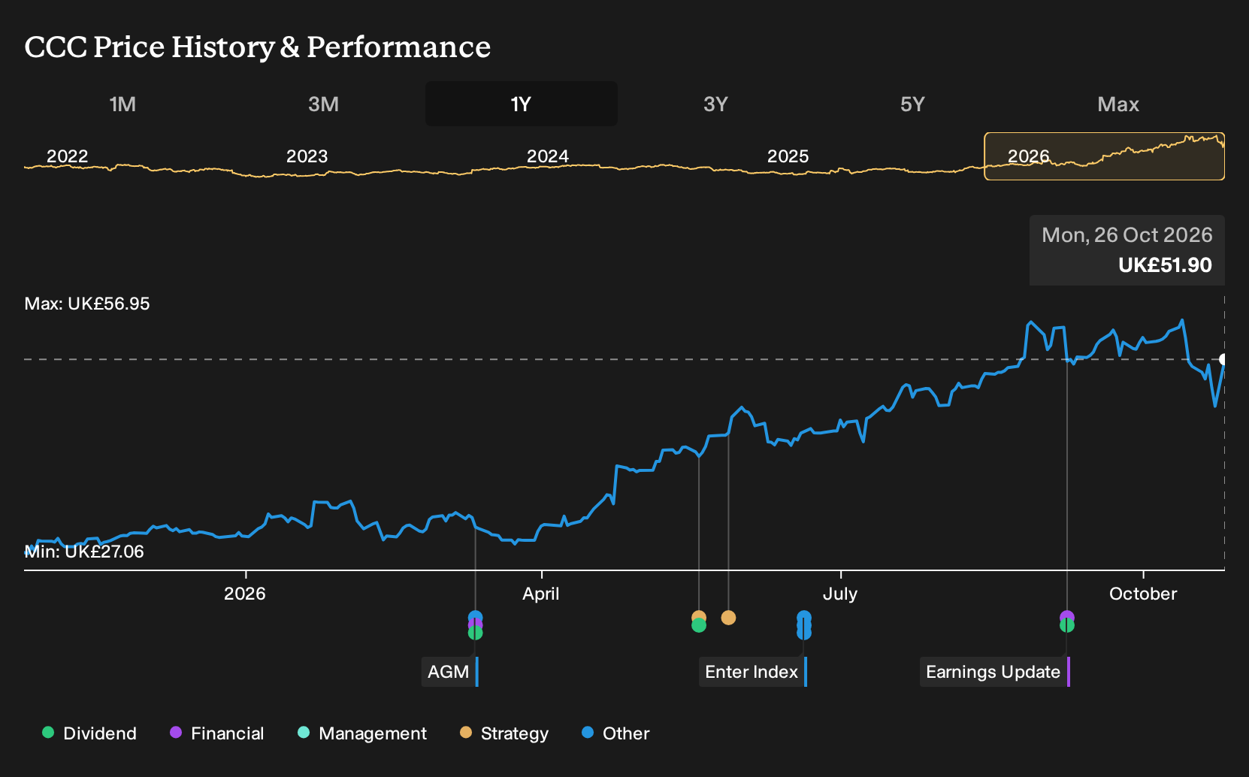This screenshot has height=777, width=1249.
Task: Click the lone orange strategy dot after May
Action: 728,618
